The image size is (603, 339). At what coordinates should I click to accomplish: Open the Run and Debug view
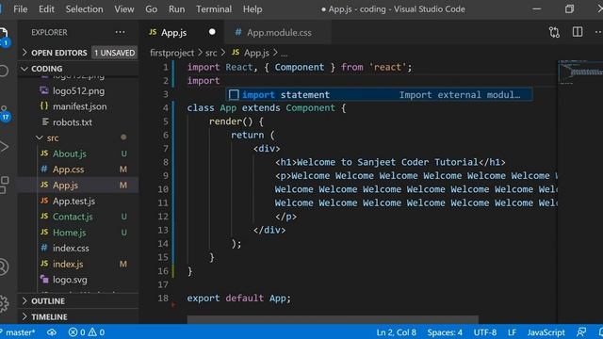tap(4, 147)
